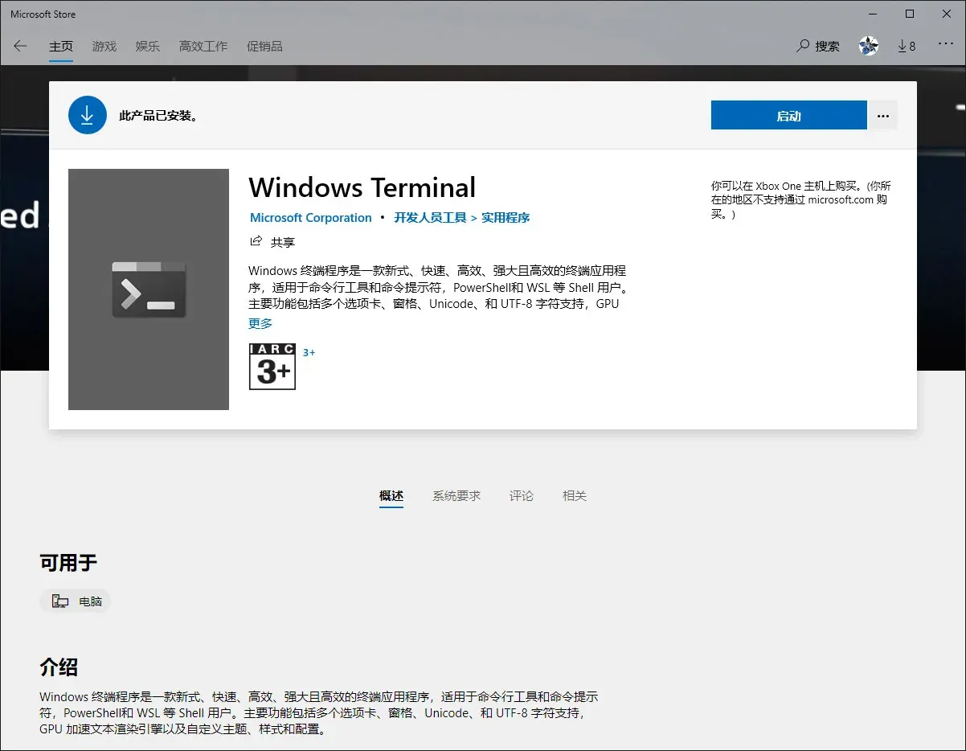Switch to the 主页 tab
Image resolution: width=966 pixels, height=751 pixels.
pos(61,46)
